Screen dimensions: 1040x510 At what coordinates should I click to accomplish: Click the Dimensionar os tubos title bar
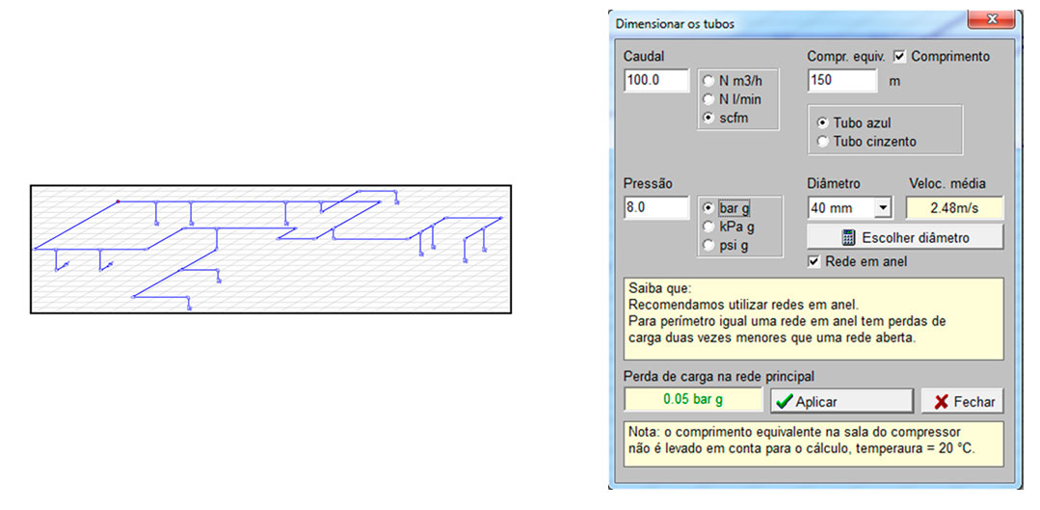789,24
